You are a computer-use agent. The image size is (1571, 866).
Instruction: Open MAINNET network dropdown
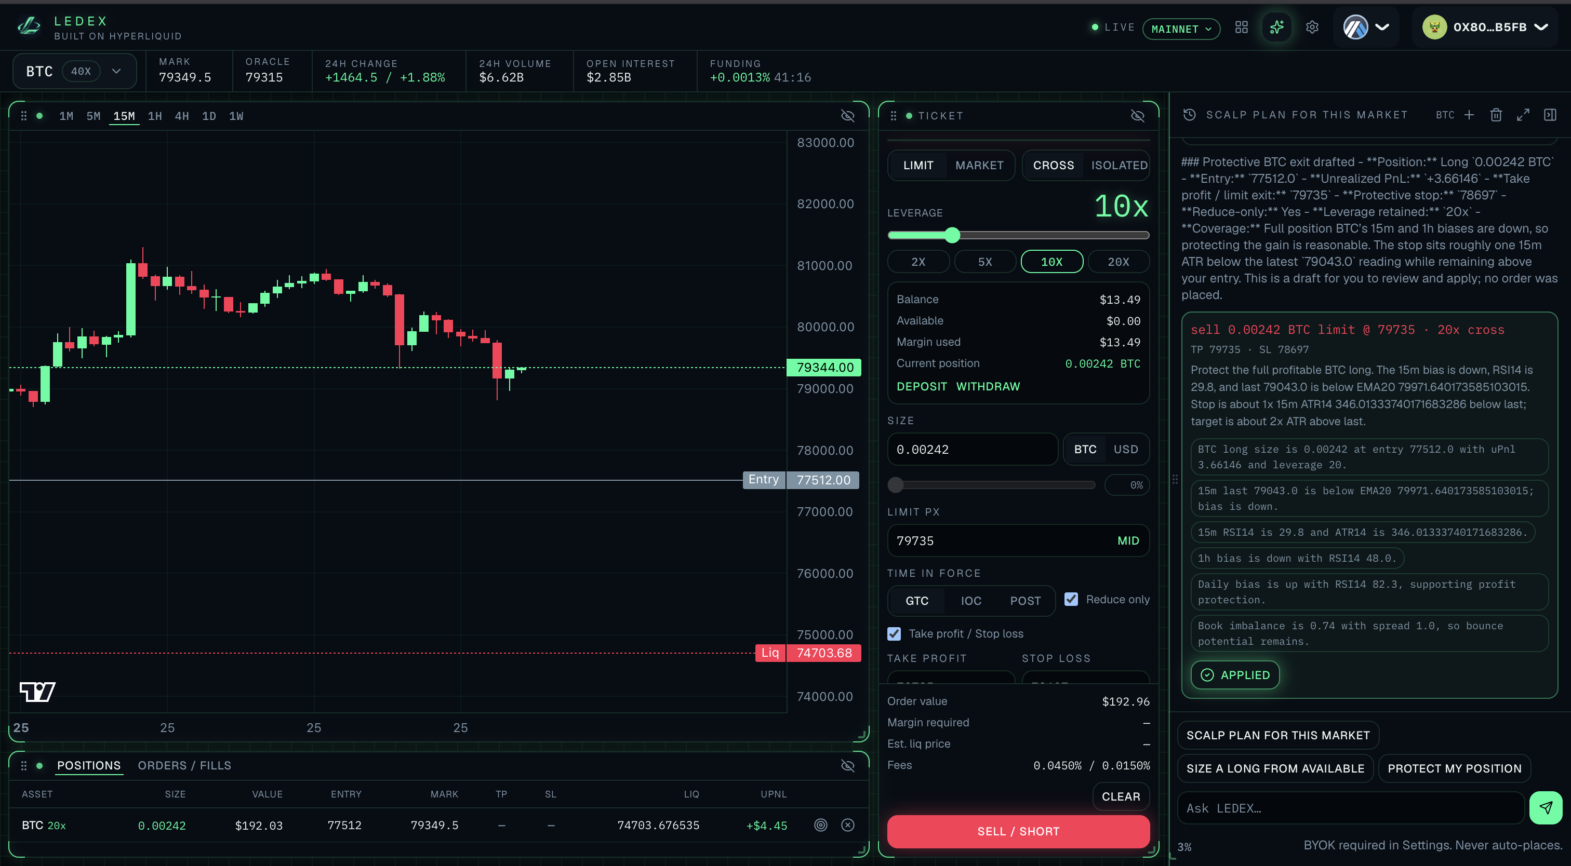pyautogui.click(x=1181, y=29)
